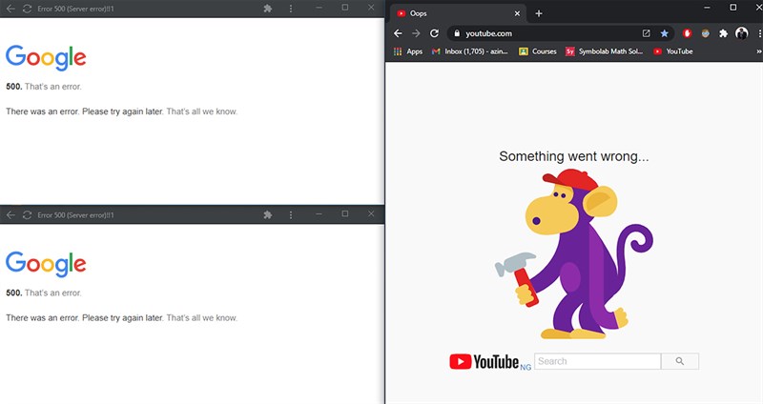Click the padlock site info icon
This screenshot has width=763, height=404.
coord(457,33)
